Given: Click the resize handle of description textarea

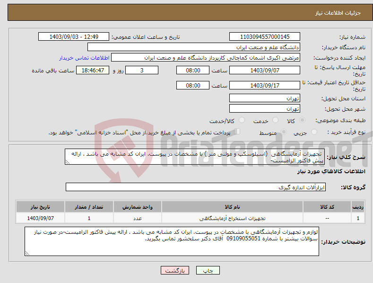Looking at the screenshot, I should pos(68,162).
